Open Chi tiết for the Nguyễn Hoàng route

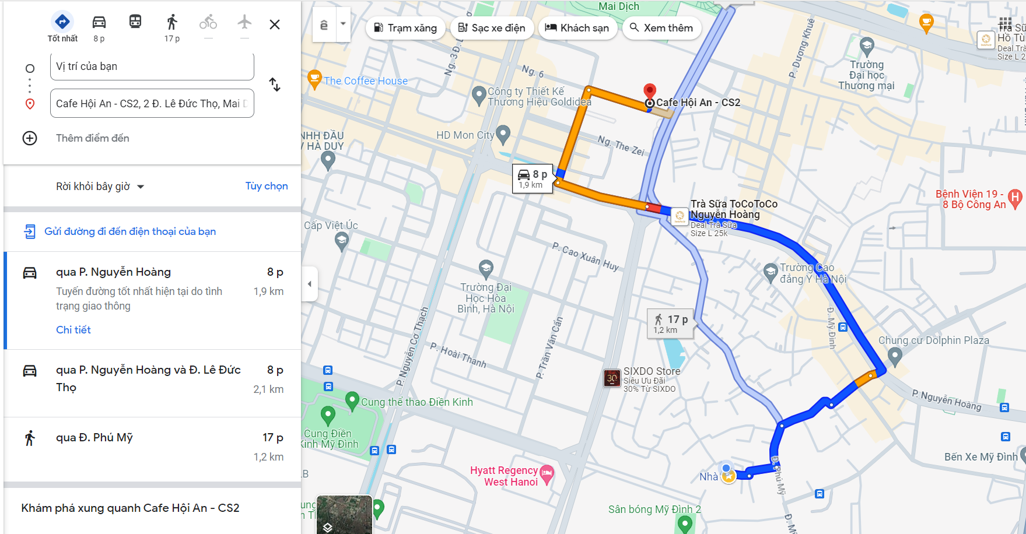tap(73, 329)
